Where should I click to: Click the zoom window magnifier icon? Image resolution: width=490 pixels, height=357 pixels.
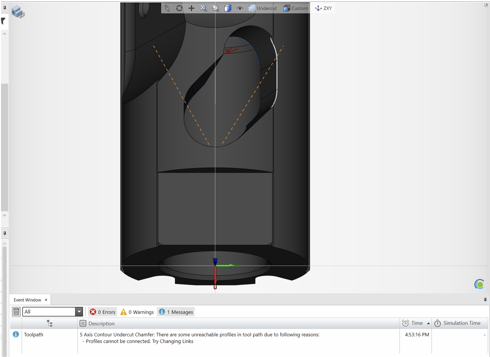click(x=215, y=8)
